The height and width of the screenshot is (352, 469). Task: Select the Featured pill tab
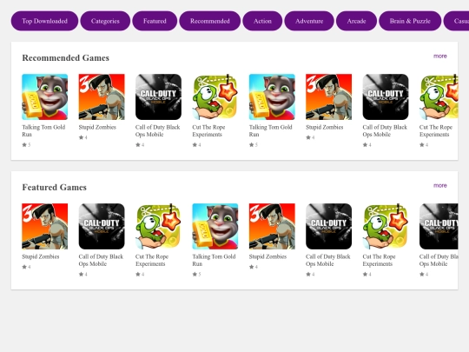coord(155,21)
